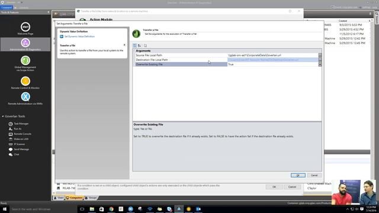Click Cancel in the Action Module window
The height and width of the screenshot is (213, 379).
pos(292,187)
